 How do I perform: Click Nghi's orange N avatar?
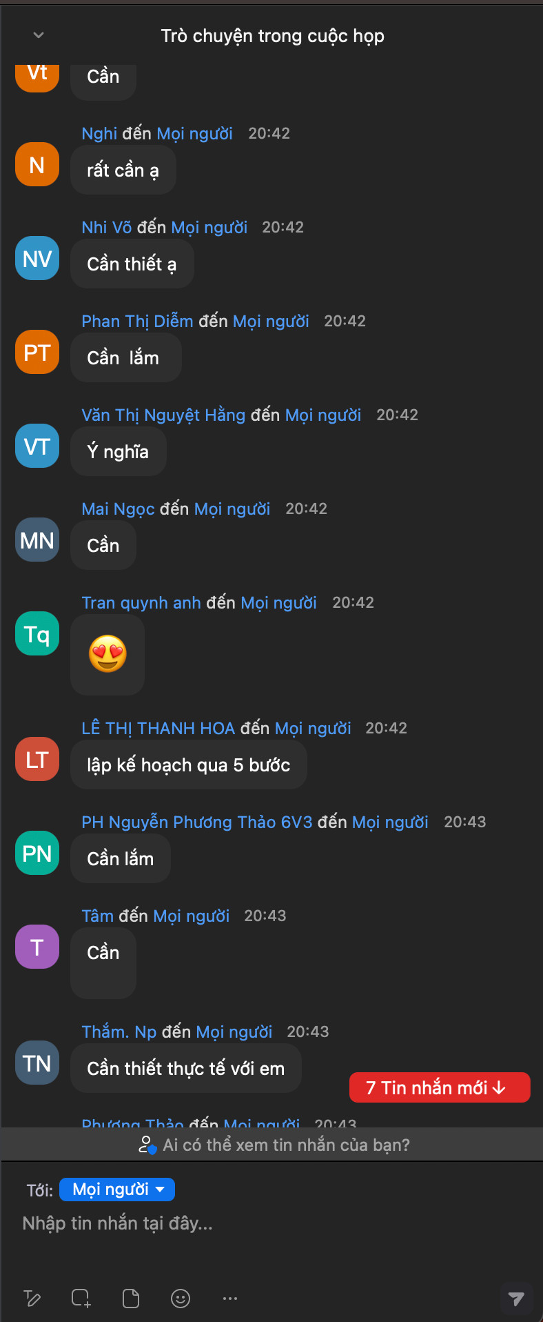click(37, 164)
